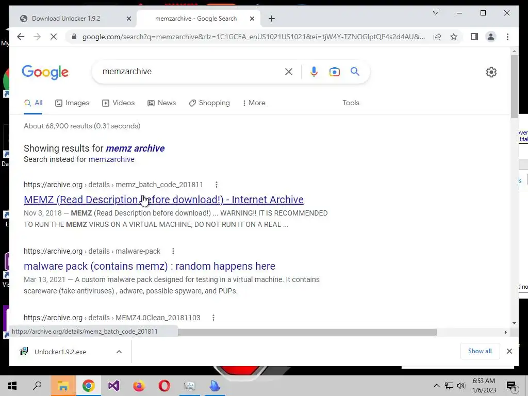This screenshot has width=528, height=396.
Task: Open options for malware-pack result
Action: 173,251
